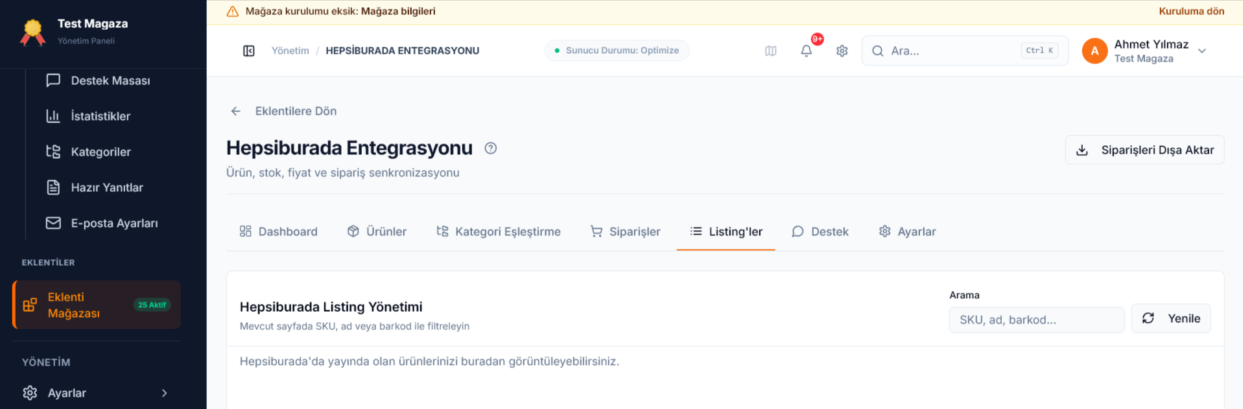Click the Test Magaza logo badge

point(33,32)
